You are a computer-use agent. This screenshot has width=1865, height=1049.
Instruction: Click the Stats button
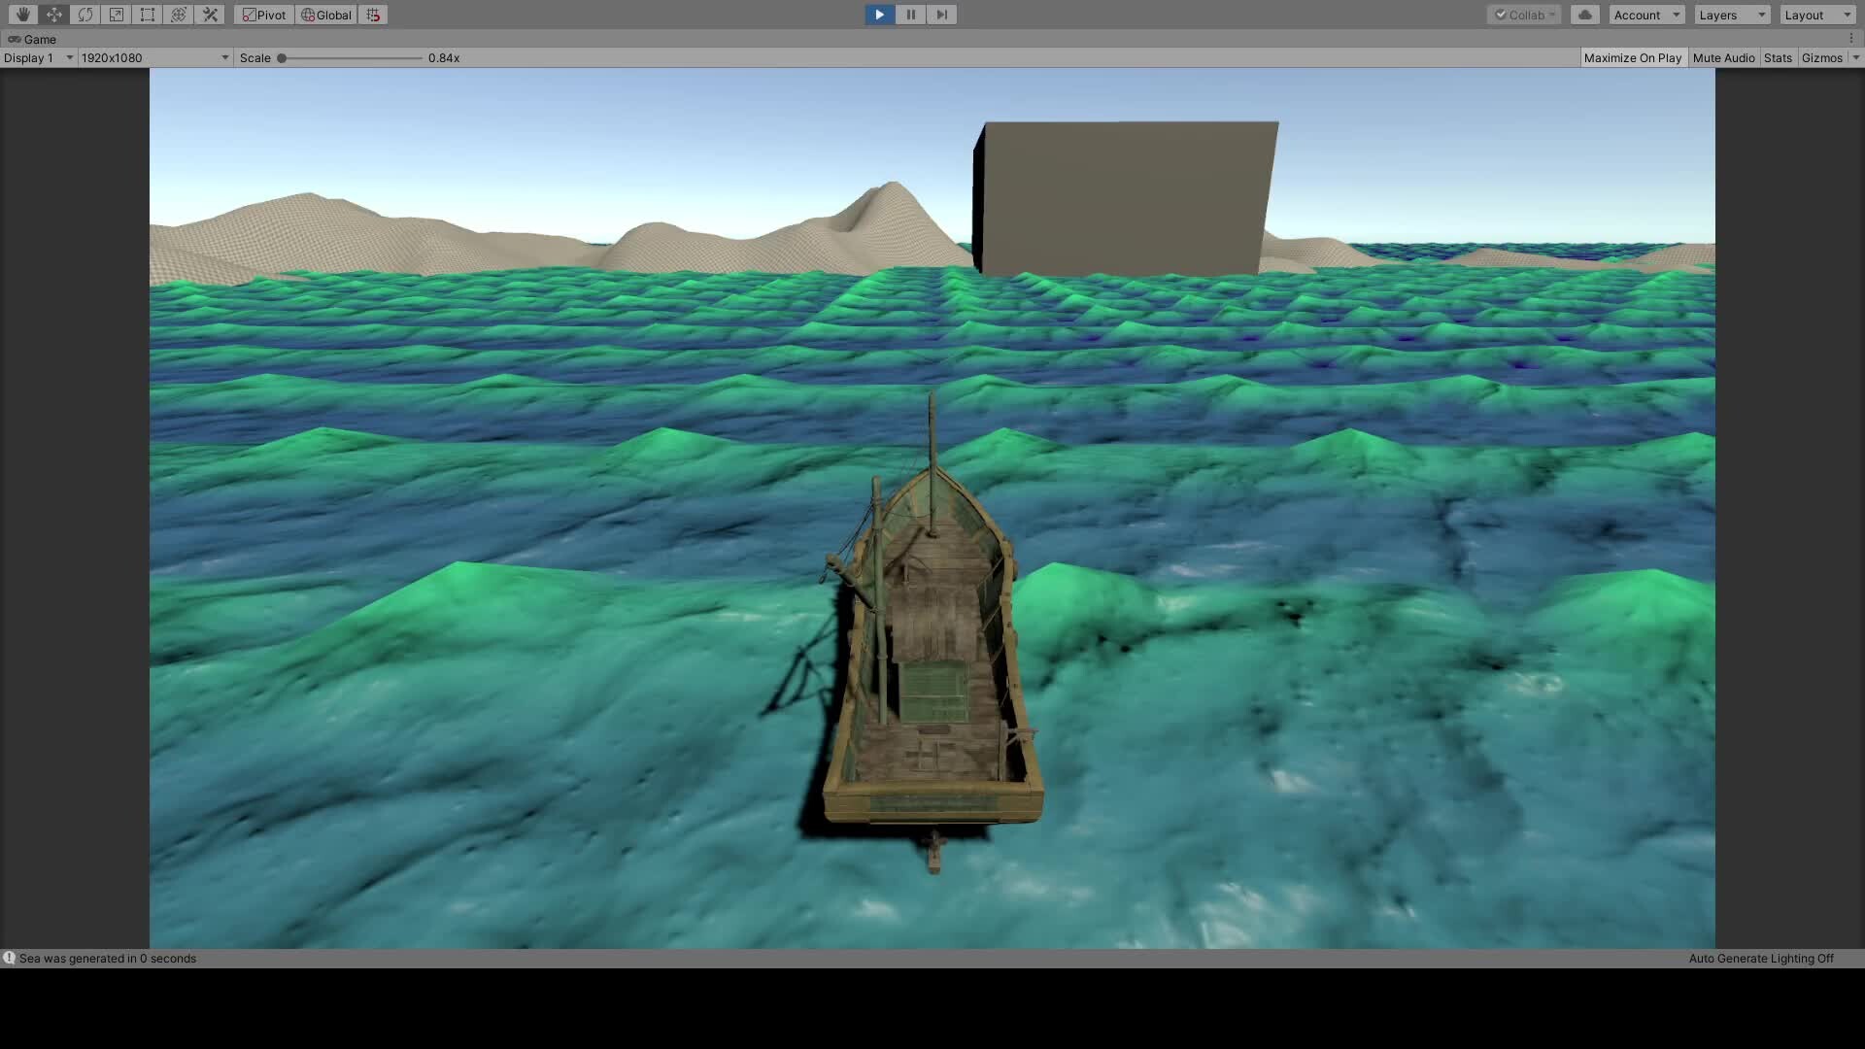coord(1778,57)
